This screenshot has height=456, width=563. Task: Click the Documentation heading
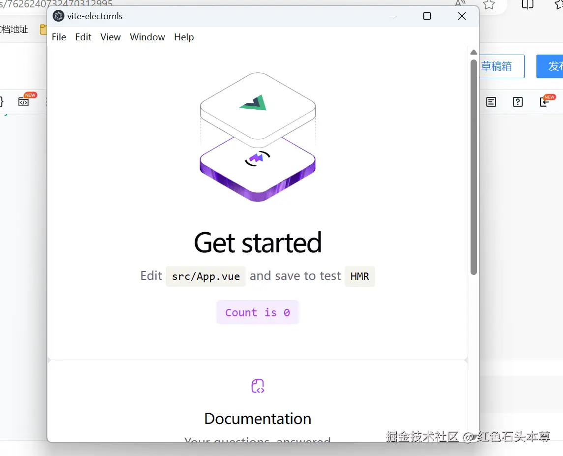click(x=258, y=419)
